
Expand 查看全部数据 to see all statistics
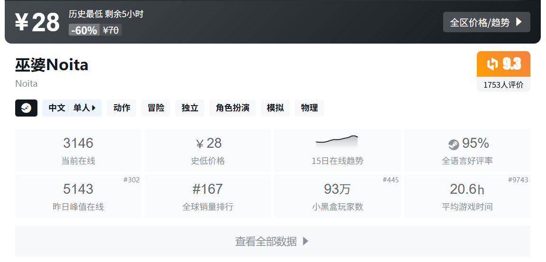[273, 242]
